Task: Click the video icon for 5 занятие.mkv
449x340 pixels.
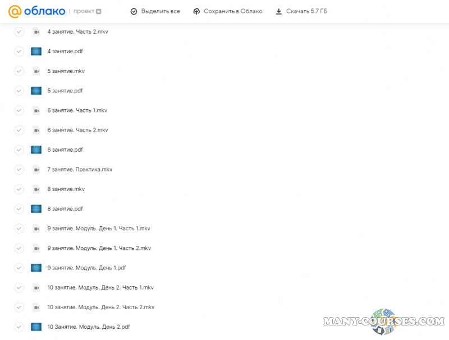Action: 36,71
